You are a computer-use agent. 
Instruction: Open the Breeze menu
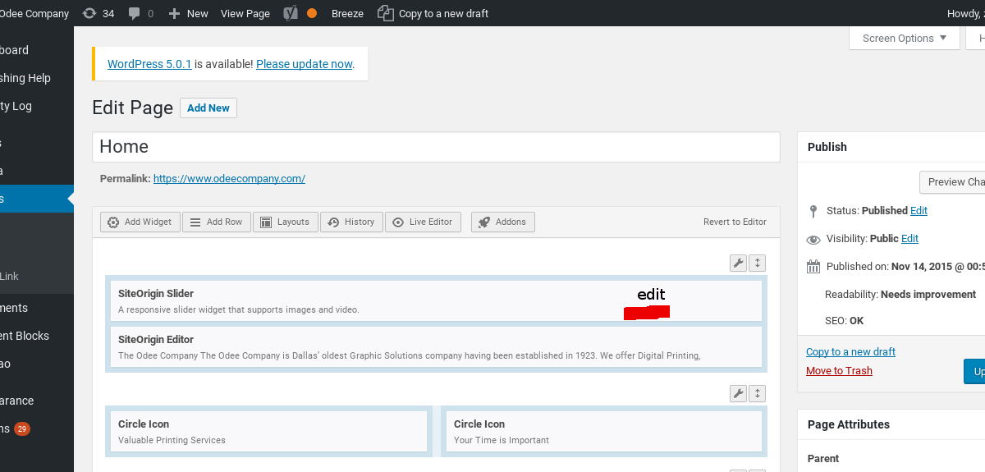pyautogui.click(x=347, y=13)
